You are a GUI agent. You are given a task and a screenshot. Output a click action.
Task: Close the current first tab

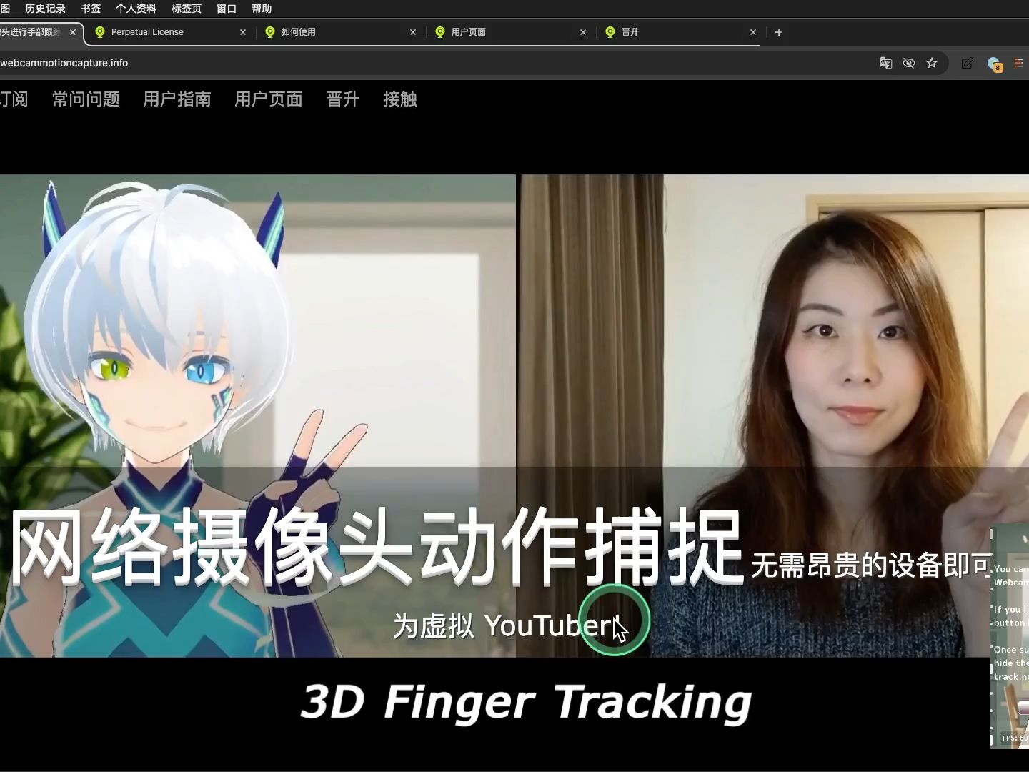pyautogui.click(x=73, y=32)
